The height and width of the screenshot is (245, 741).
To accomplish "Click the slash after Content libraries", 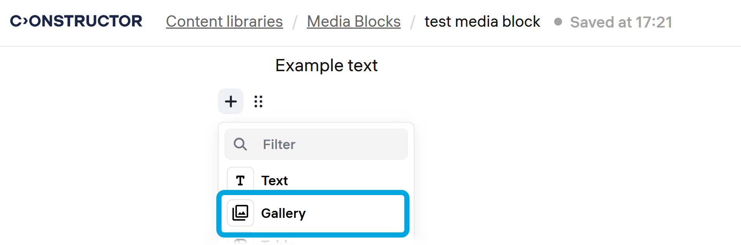I will [x=295, y=22].
